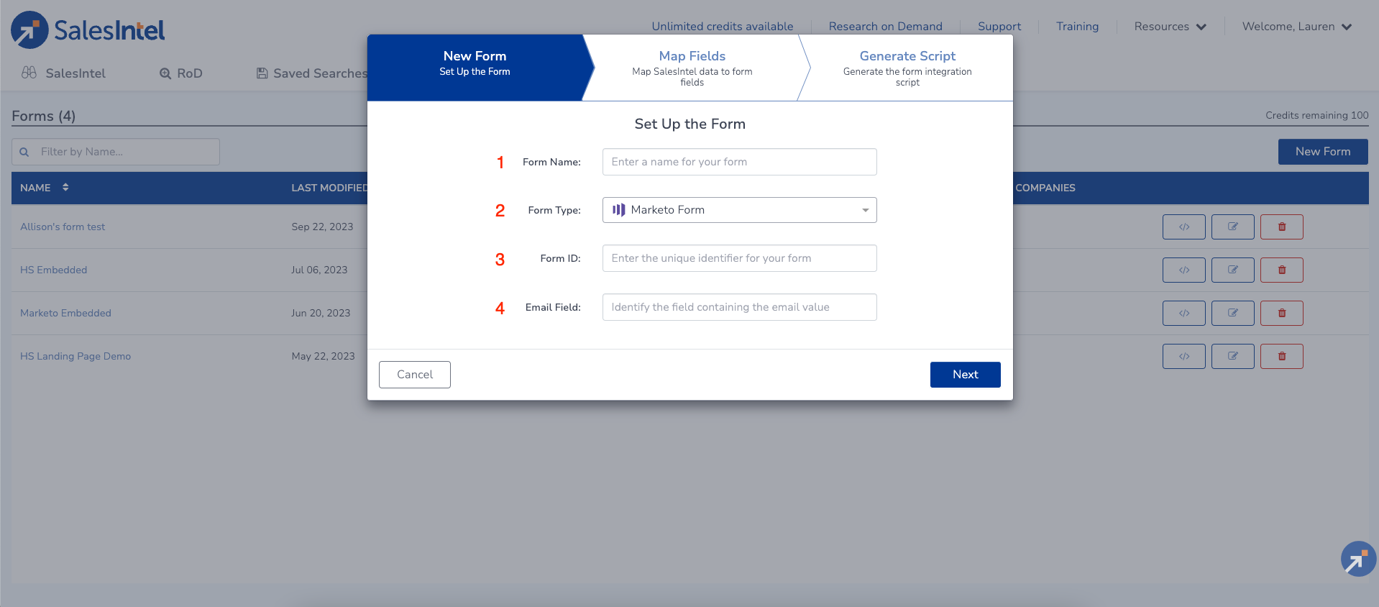Edit the HS Landing Page Demo form

click(x=1232, y=356)
